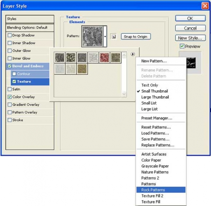The image size is (211, 206).
Task: Choose Load Patterns... menu entry
Action: pyautogui.click(x=161, y=133)
